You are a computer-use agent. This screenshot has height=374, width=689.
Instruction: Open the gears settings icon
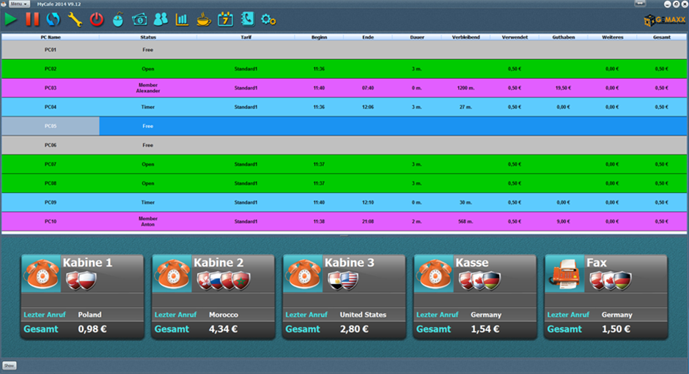pos(268,20)
